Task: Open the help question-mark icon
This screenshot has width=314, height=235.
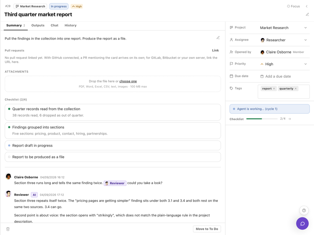Action: [304, 210]
